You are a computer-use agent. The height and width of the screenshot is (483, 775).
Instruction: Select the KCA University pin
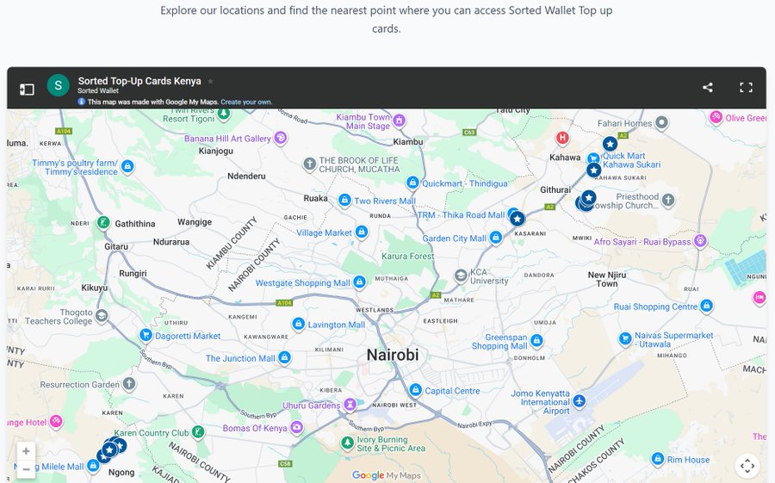(x=461, y=276)
